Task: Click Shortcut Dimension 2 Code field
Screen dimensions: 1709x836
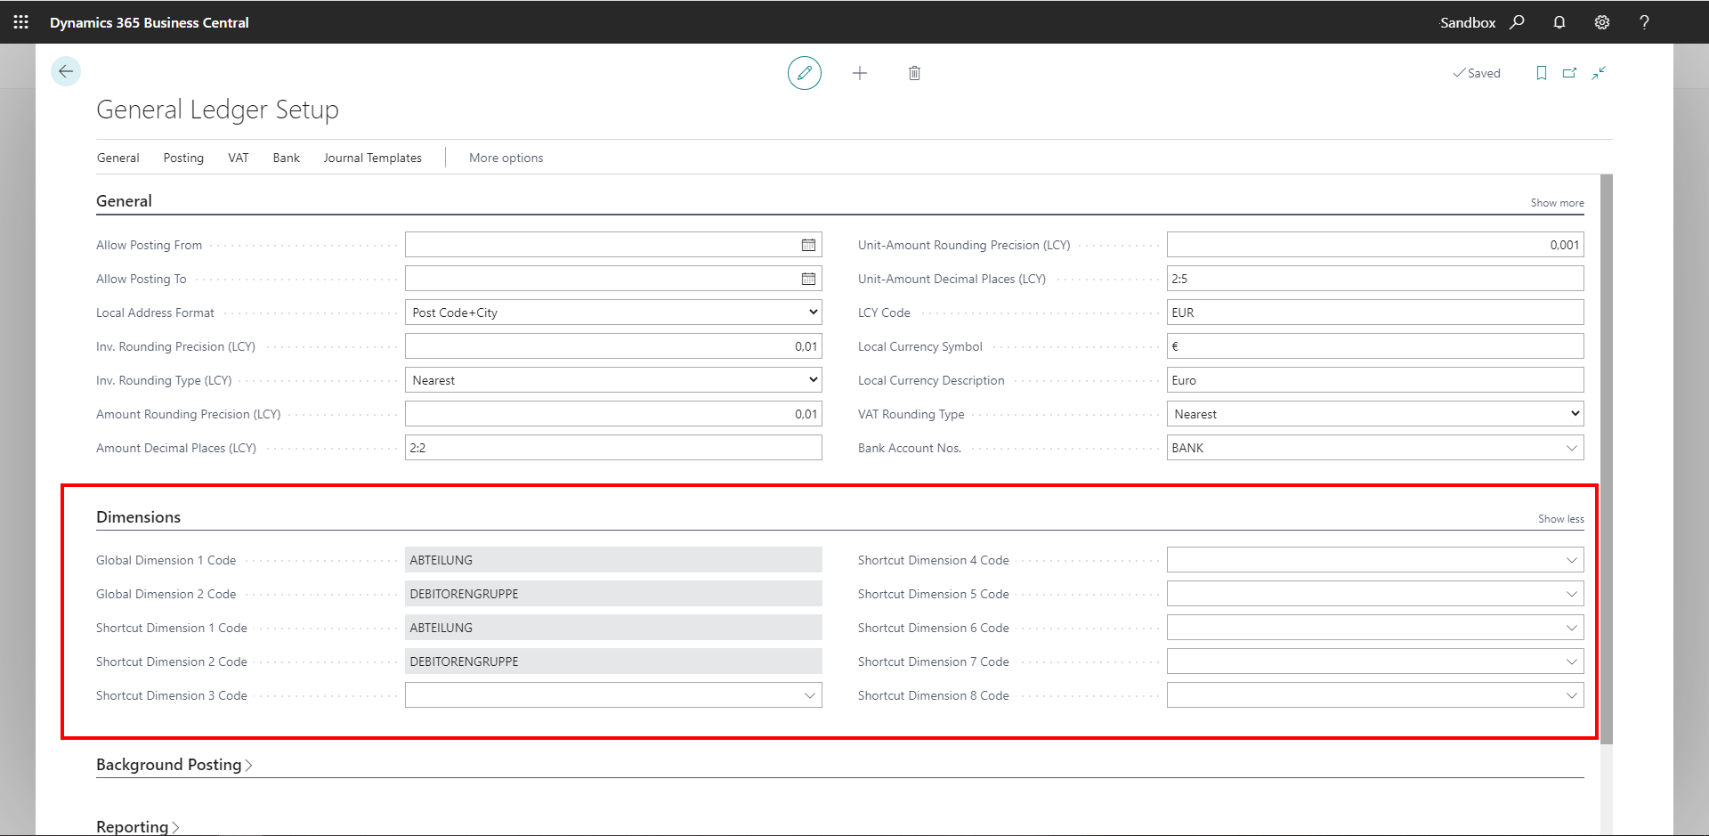Action: point(613,661)
